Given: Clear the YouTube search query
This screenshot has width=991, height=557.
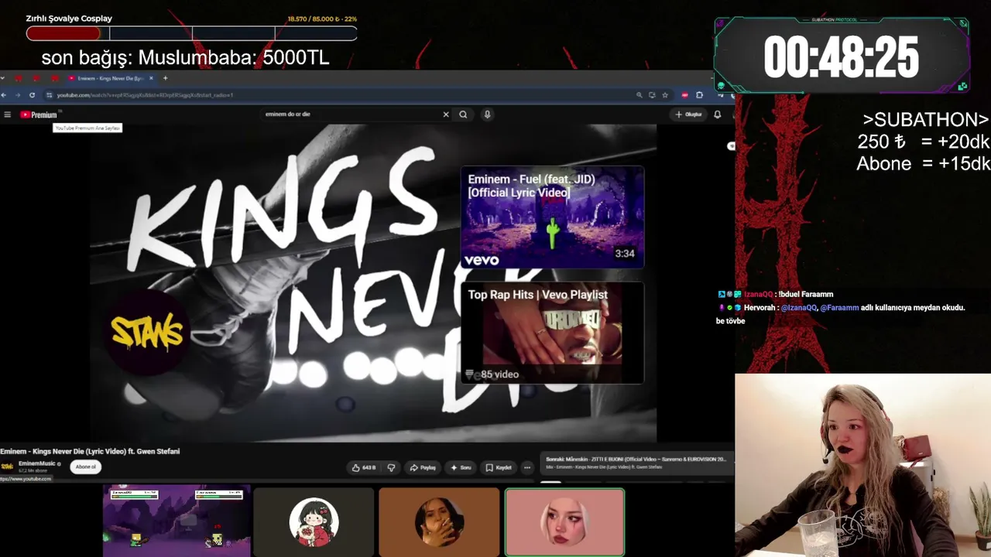Looking at the screenshot, I should [x=446, y=114].
